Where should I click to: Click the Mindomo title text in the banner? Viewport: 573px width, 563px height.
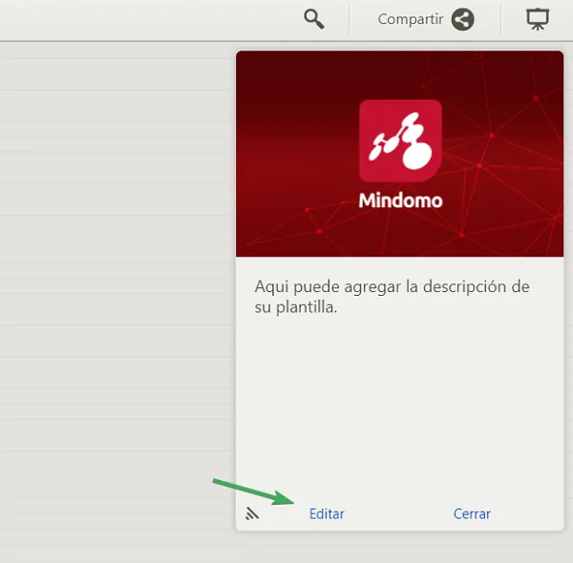(x=400, y=200)
